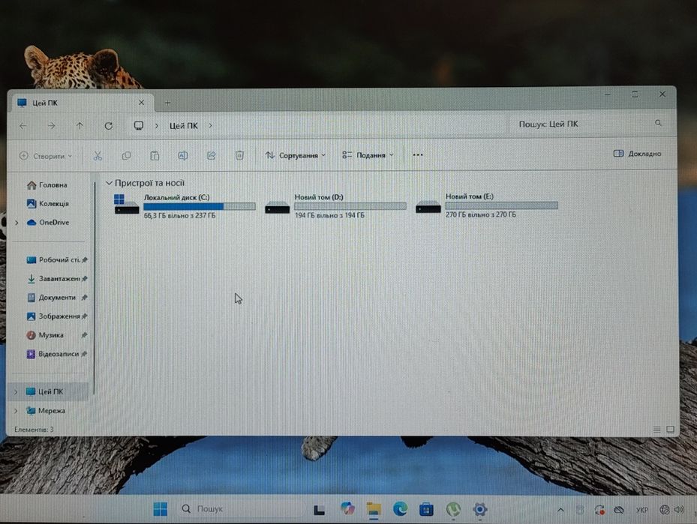Click the volume speaker tray icon
This screenshot has height=524, width=697.
(x=679, y=510)
